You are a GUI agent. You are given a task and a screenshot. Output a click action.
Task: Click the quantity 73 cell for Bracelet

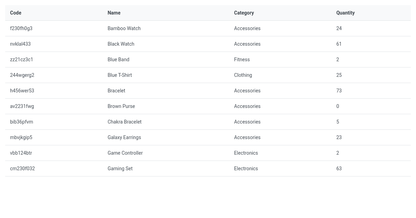pos(339,91)
